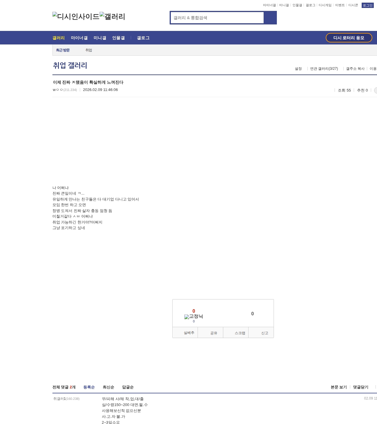Viewport: 377px width, 424px height.
Task: Click the 디시 로터리 응모 button
Action: (349, 38)
